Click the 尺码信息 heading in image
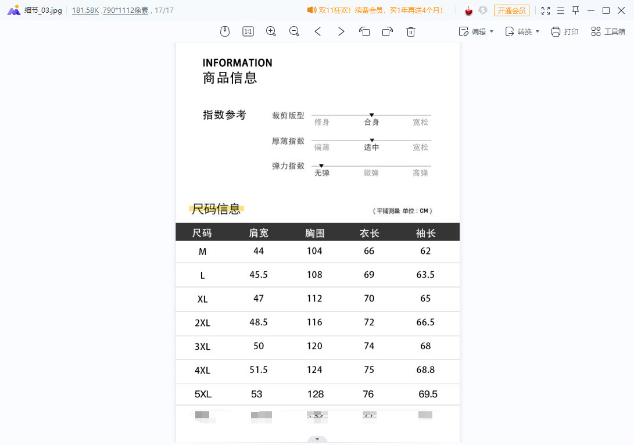The image size is (634, 445). click(216, 209)
